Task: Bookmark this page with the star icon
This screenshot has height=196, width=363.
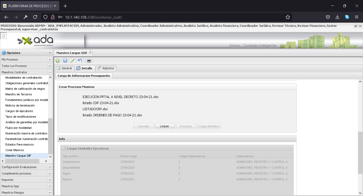Action: tap(288, 17)
